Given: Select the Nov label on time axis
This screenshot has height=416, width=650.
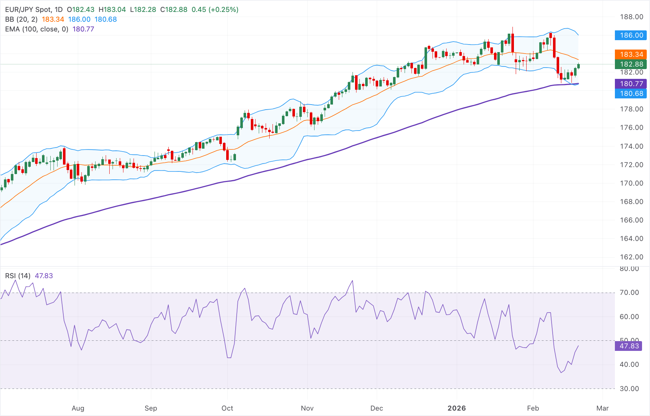Looking at the screenshot, I should click(x=307, y=408).
